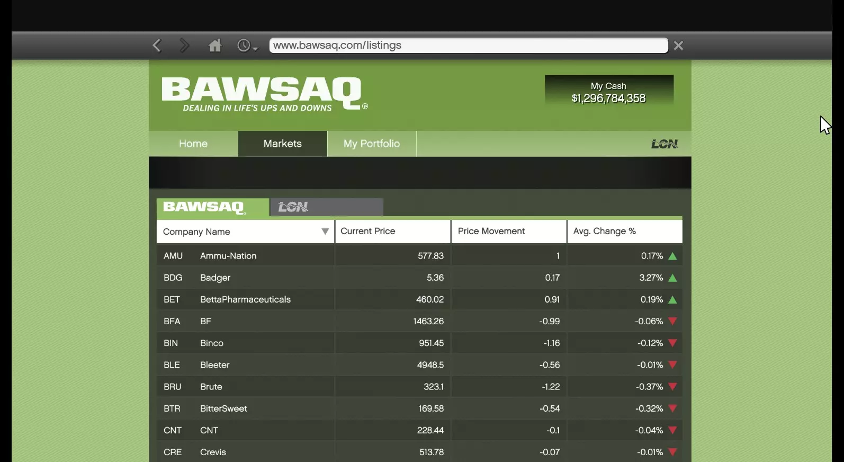Click the CRE ticker symbol
This screenshot has width=844, height=462.
point(173,452)
